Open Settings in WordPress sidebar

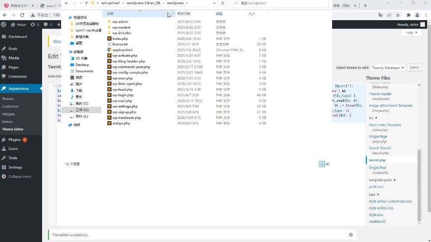click(15, 167)
